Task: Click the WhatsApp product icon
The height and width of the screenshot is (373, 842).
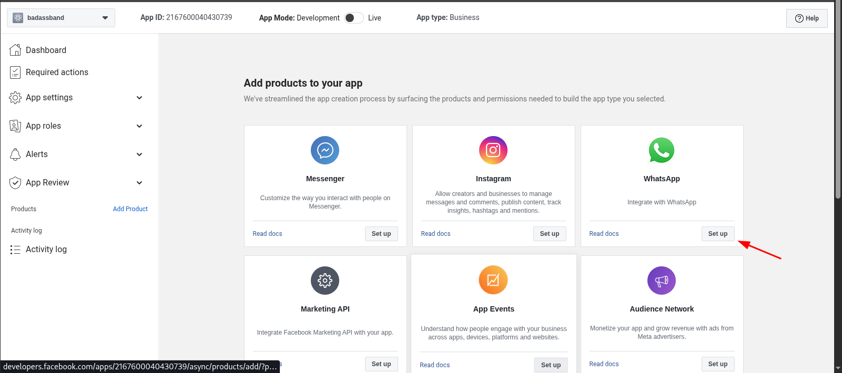Action: [662, 150]
